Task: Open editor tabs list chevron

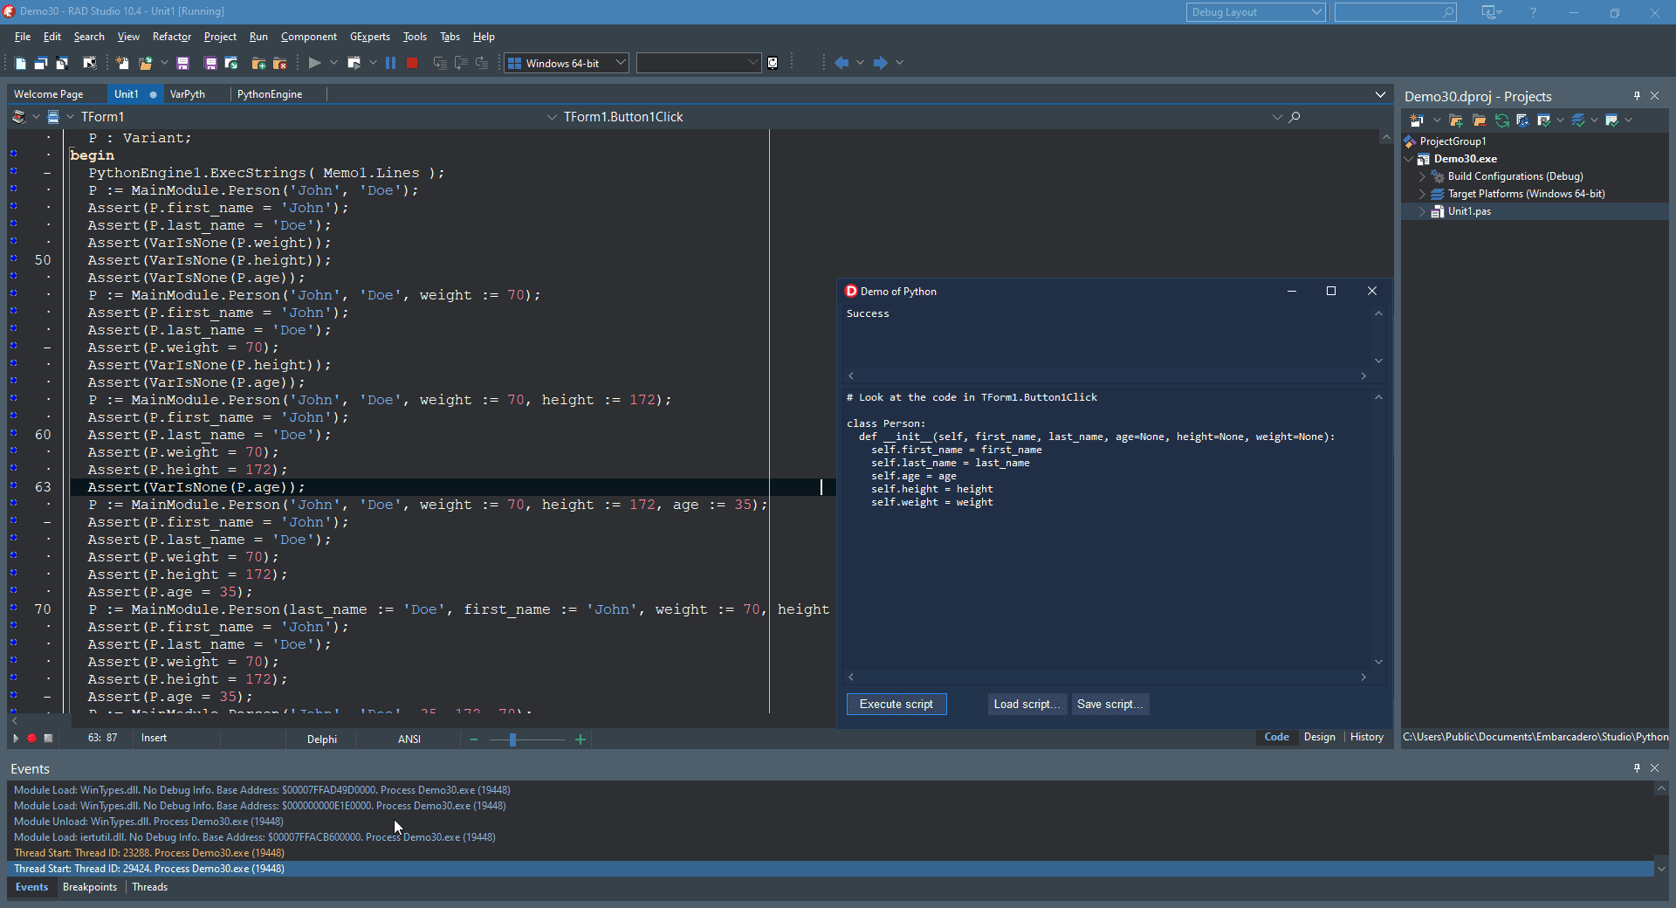Action: [1380, 94]
